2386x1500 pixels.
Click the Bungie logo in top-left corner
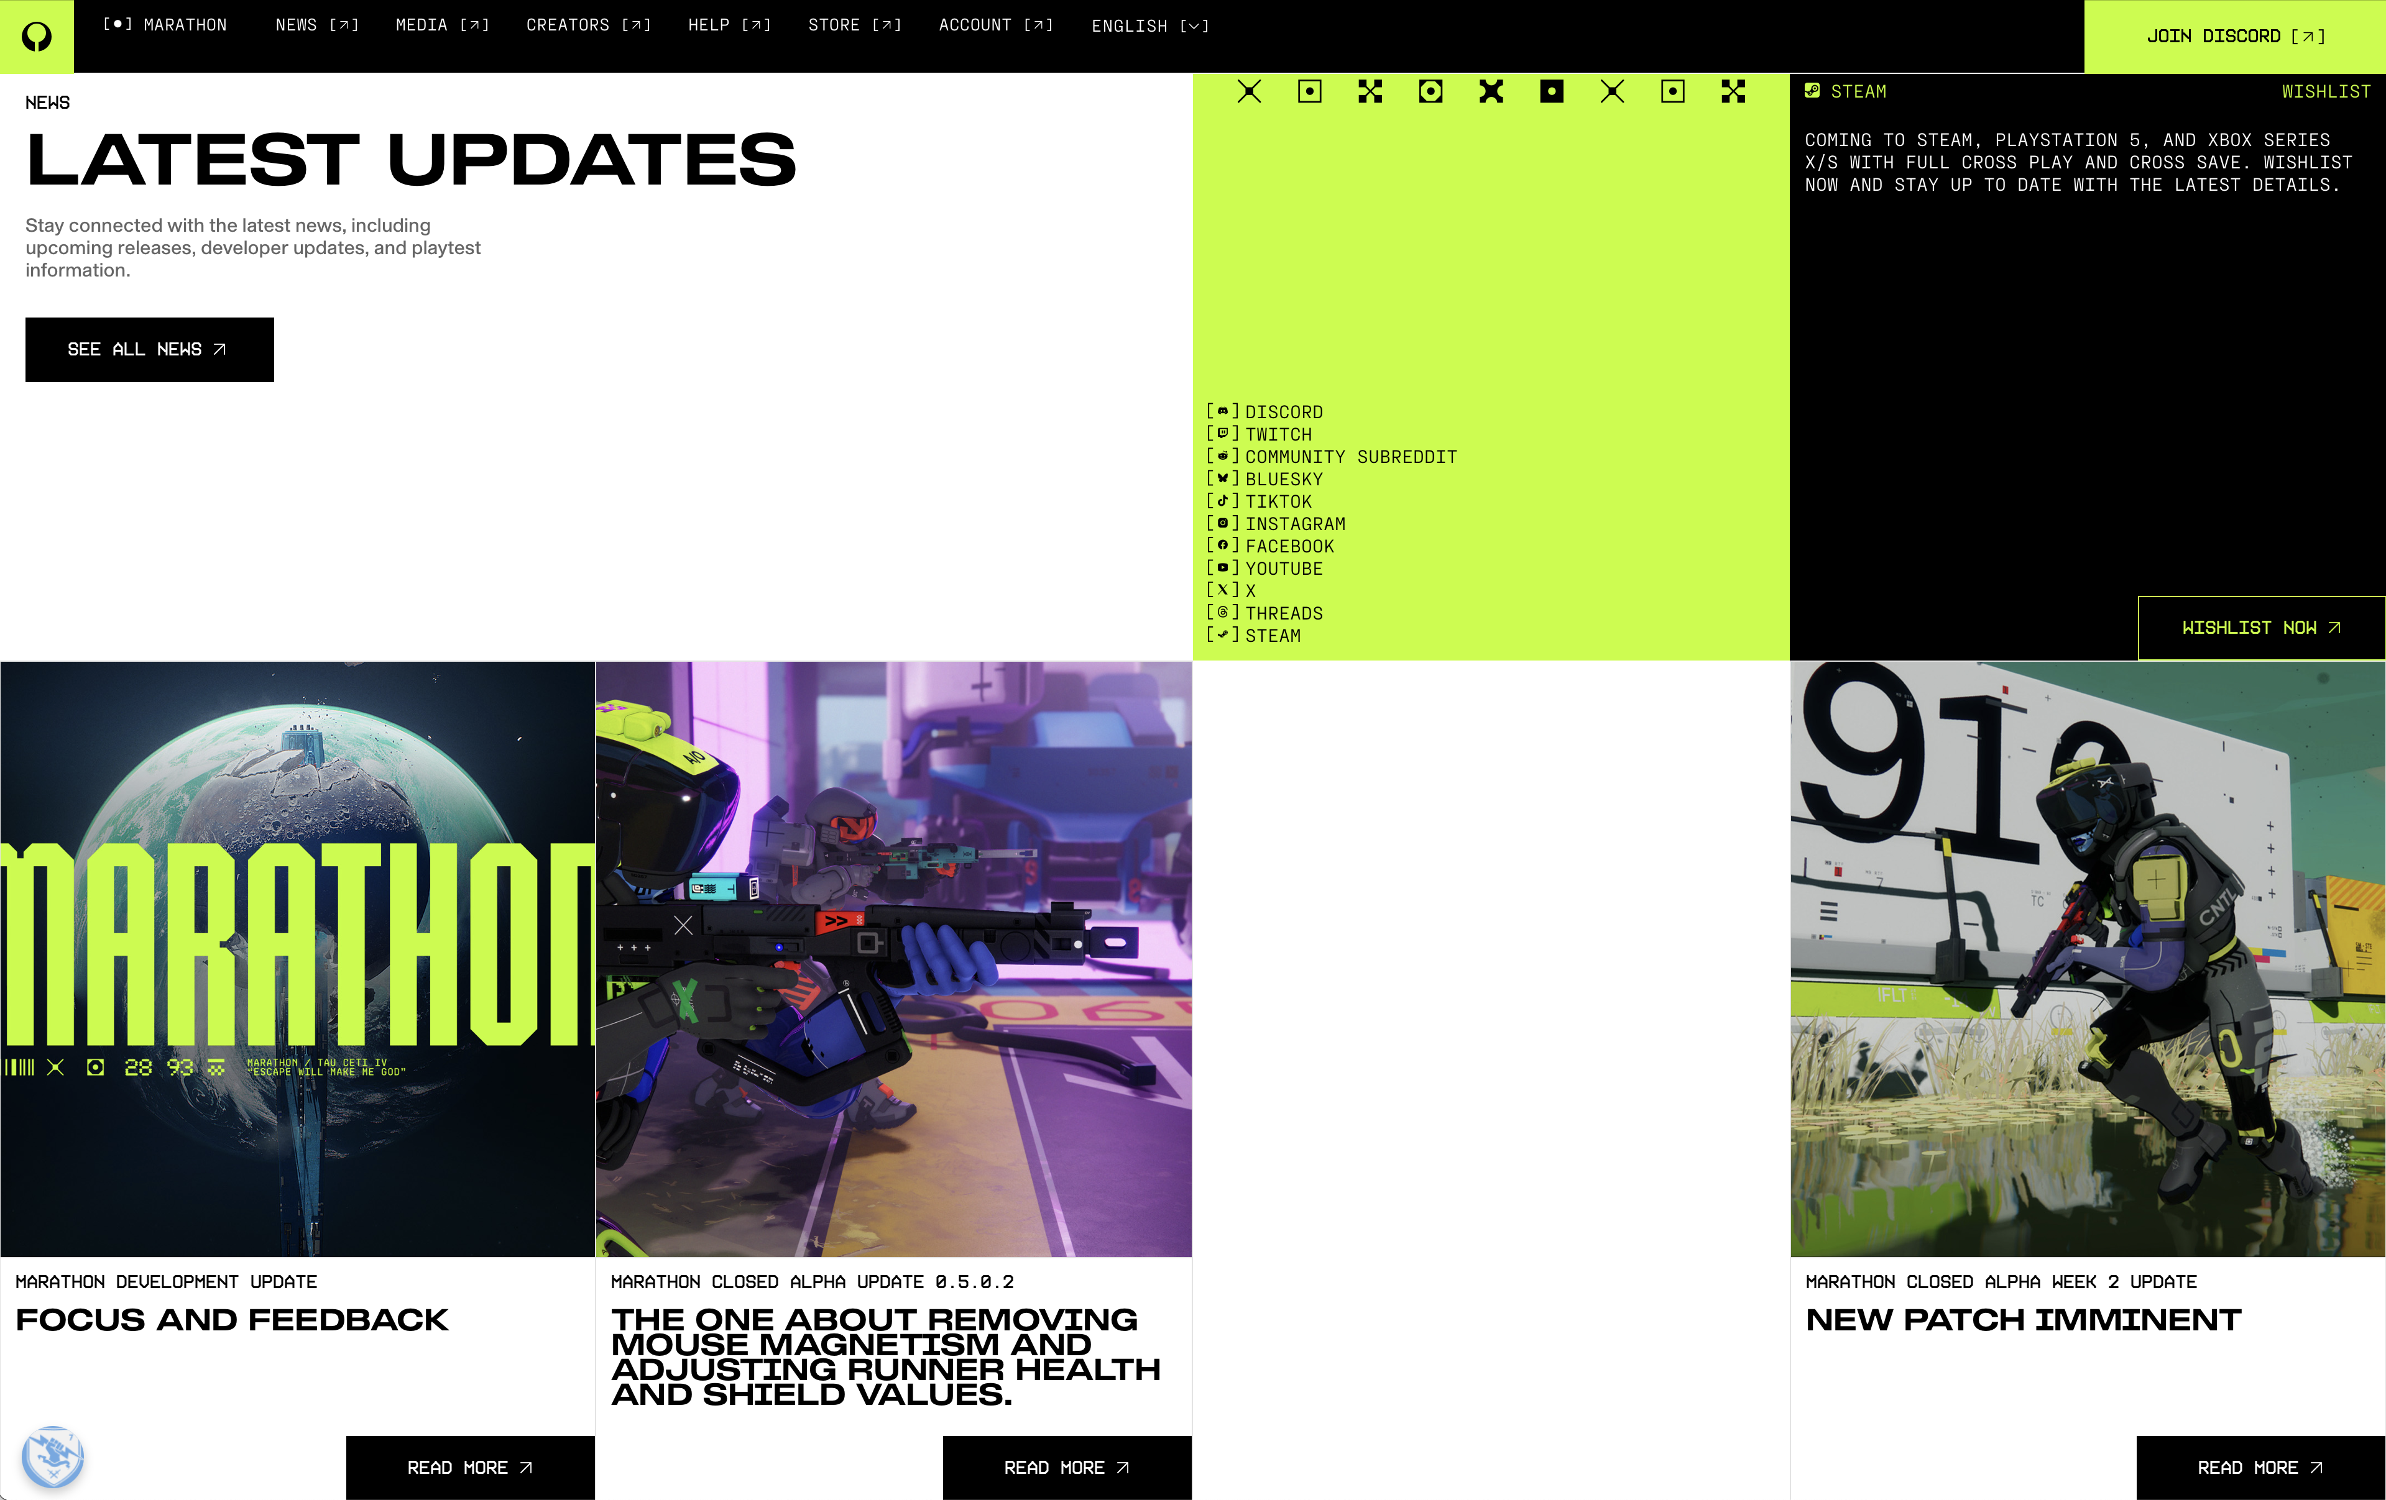[x=37, y=37]
